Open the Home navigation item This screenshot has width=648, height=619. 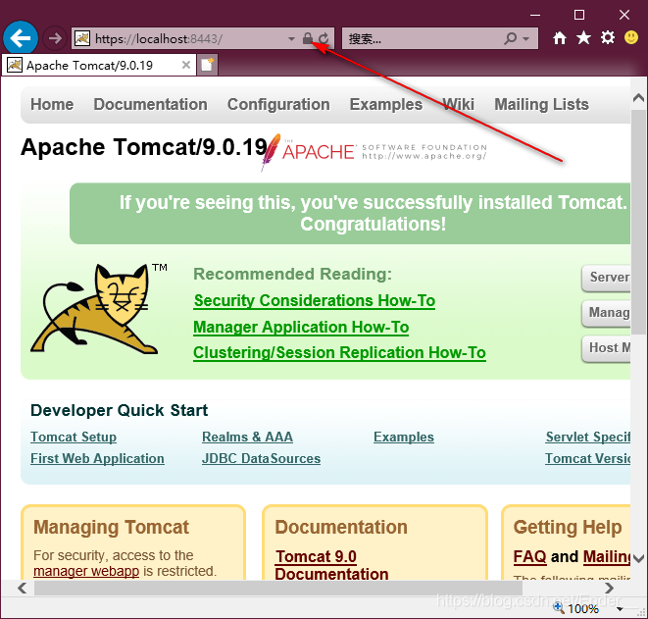(52, 104)
